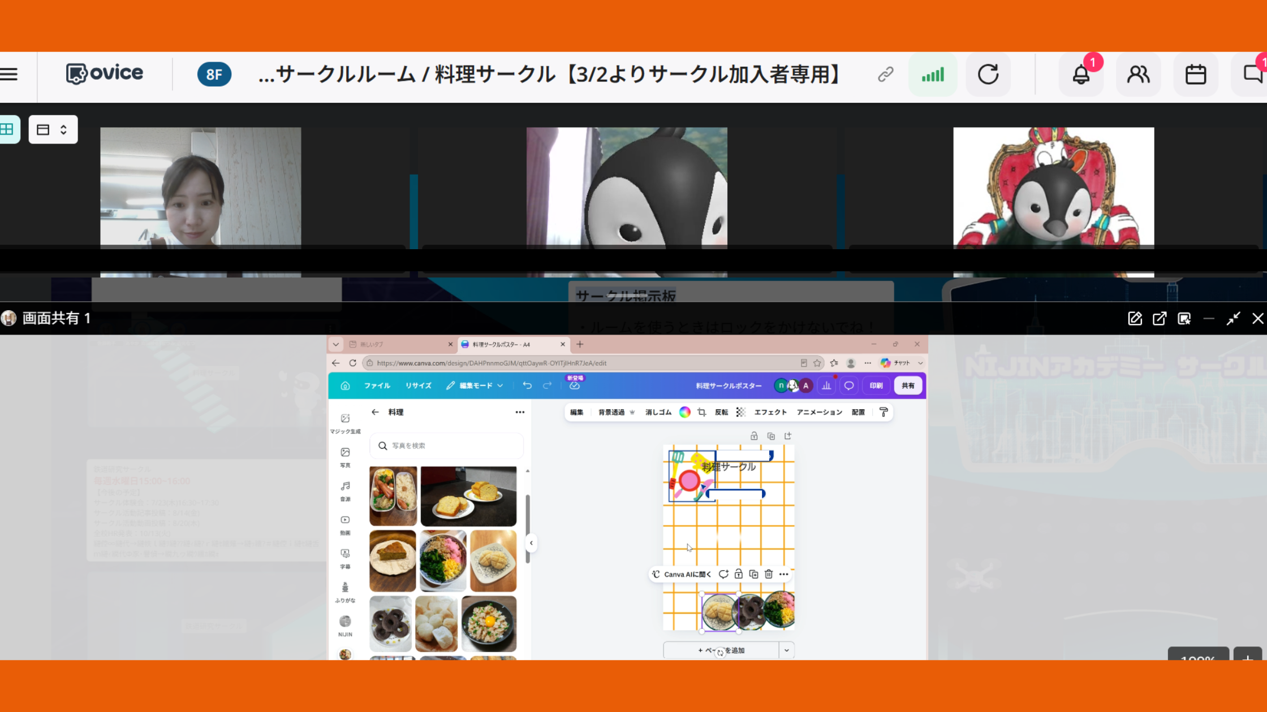This screenshot has width=1267, height=712.
Task: Click the 印刷 button
Action: (876, 385)
